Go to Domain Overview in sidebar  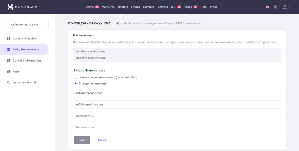pyautogui.click(x=25, y=38)
